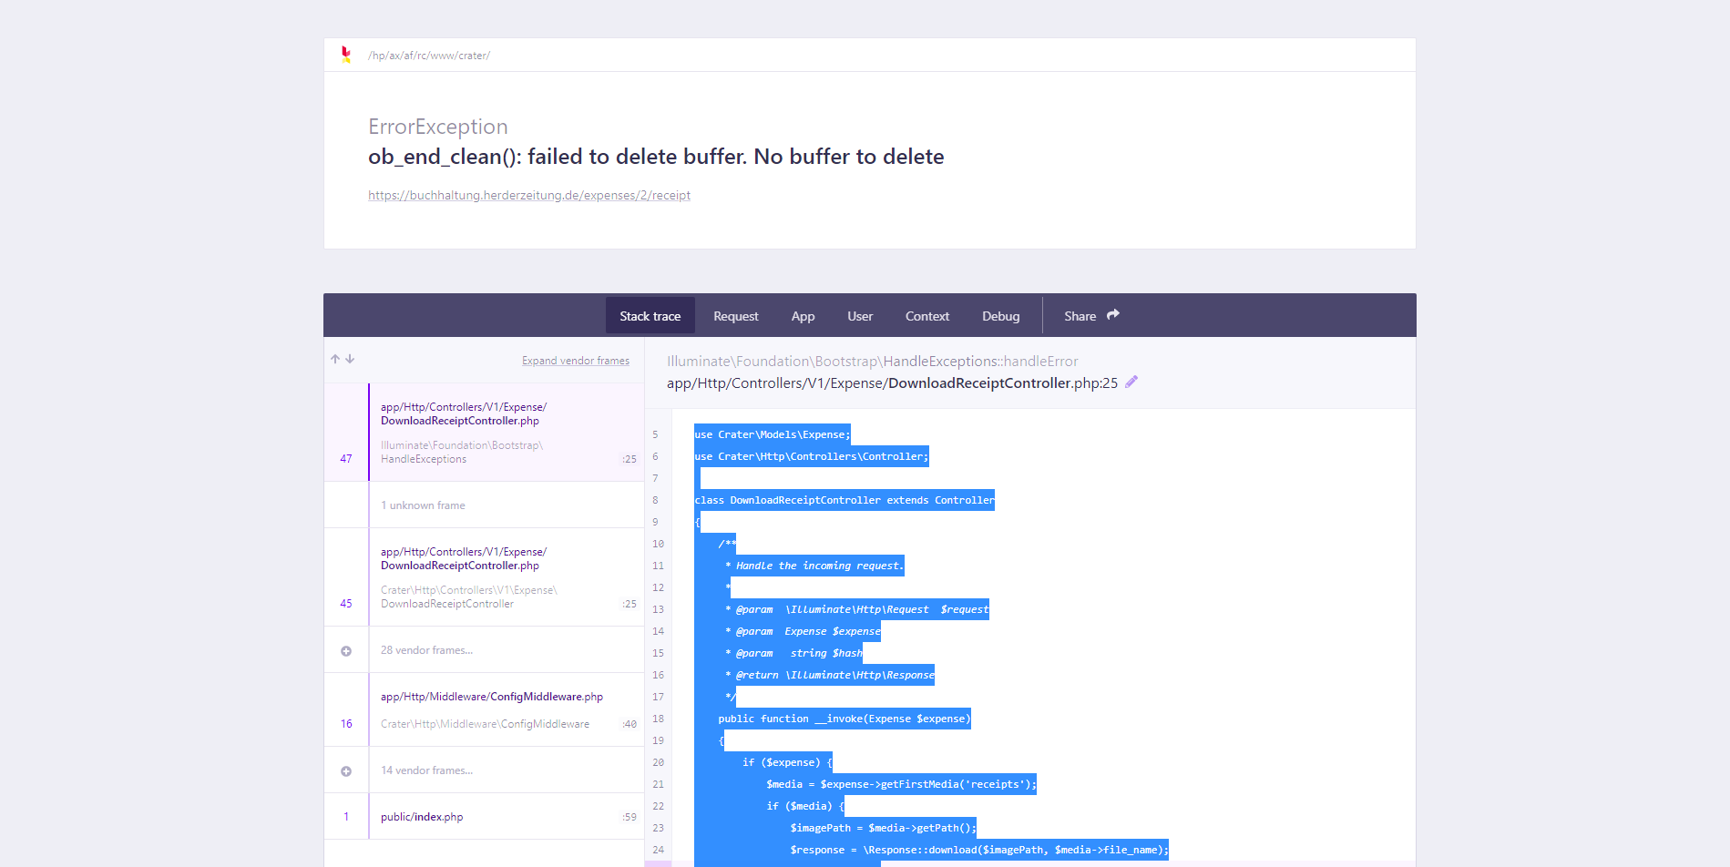Click the Share arrow icon in the navbar

1114,313
